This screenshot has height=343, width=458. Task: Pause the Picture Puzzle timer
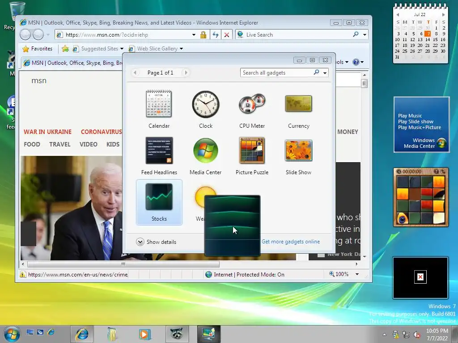click(399, 171)
